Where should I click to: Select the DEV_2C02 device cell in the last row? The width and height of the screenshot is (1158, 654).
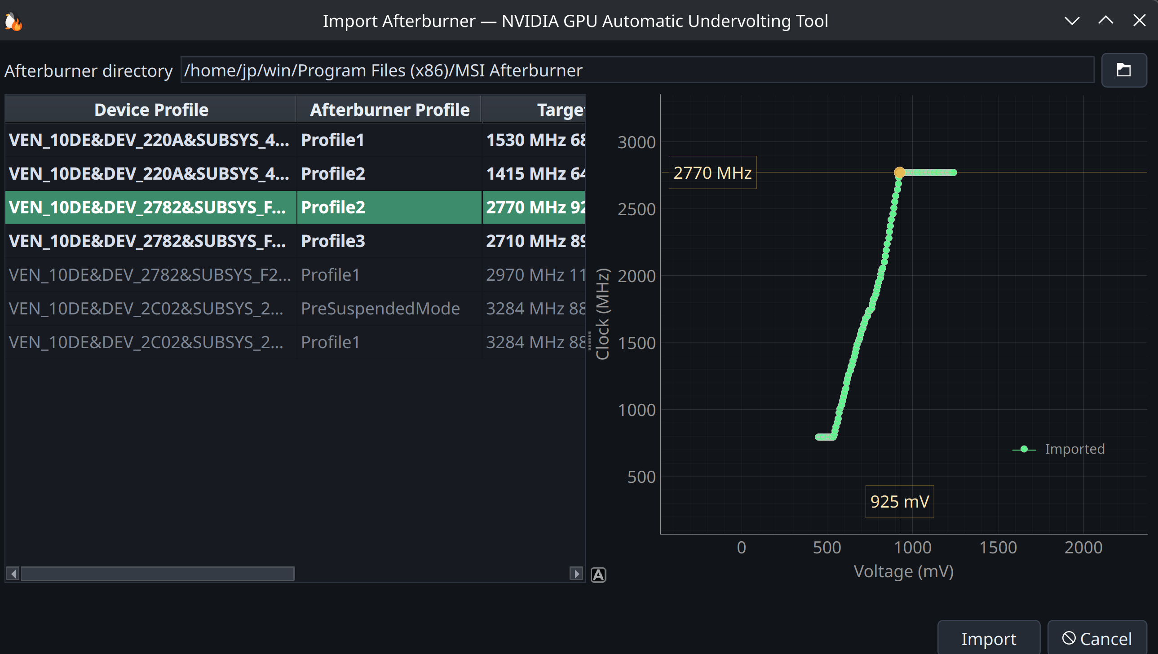coord(150,342)
